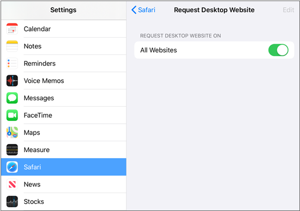Open the Messages speech bubble icon
Screen dimensions: 300x211
(12, 98)
